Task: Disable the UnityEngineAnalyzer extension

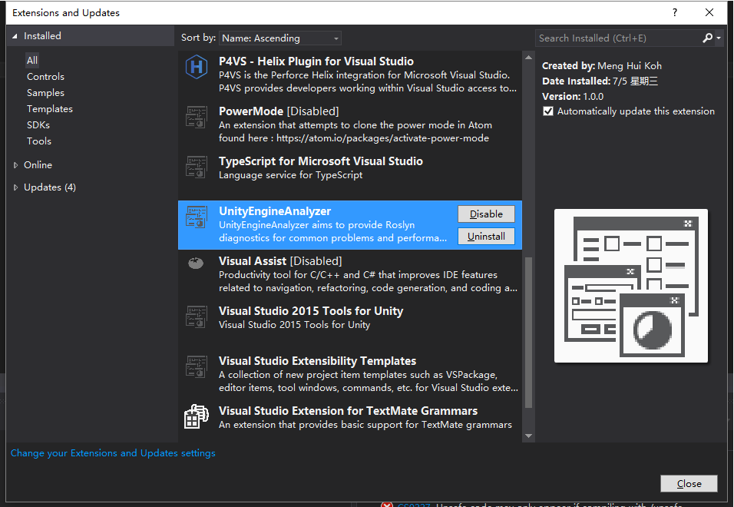Action: pyautogui.click(x=486, y=214)
